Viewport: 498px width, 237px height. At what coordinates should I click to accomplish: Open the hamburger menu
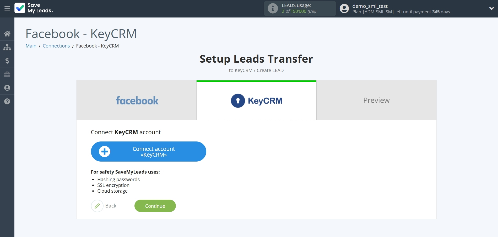coord(7,8)
